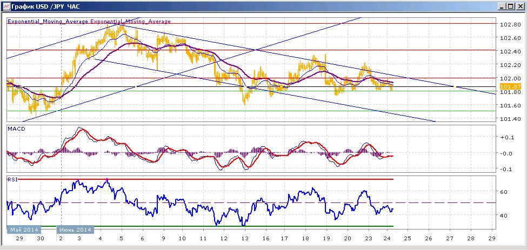527x250 pixels.
Task: Click date 13 on the time axis
Action: [x=245, y=238]
